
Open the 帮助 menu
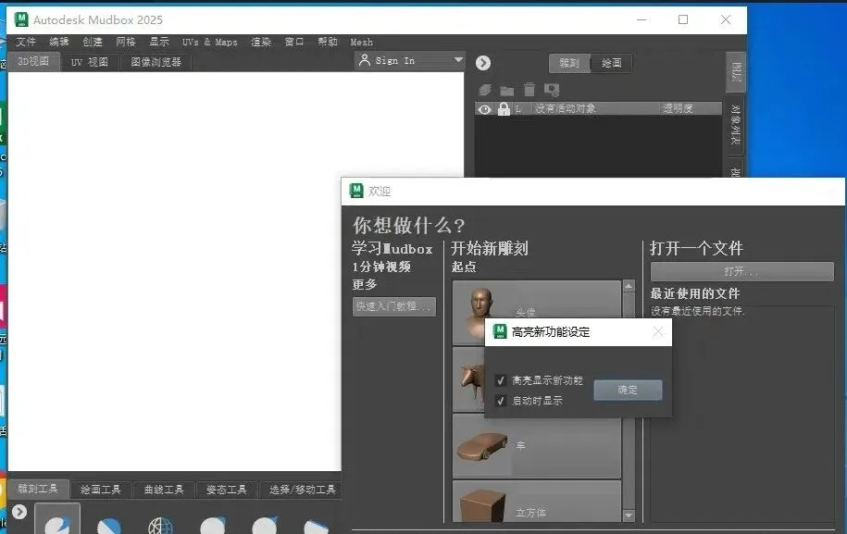328,42
